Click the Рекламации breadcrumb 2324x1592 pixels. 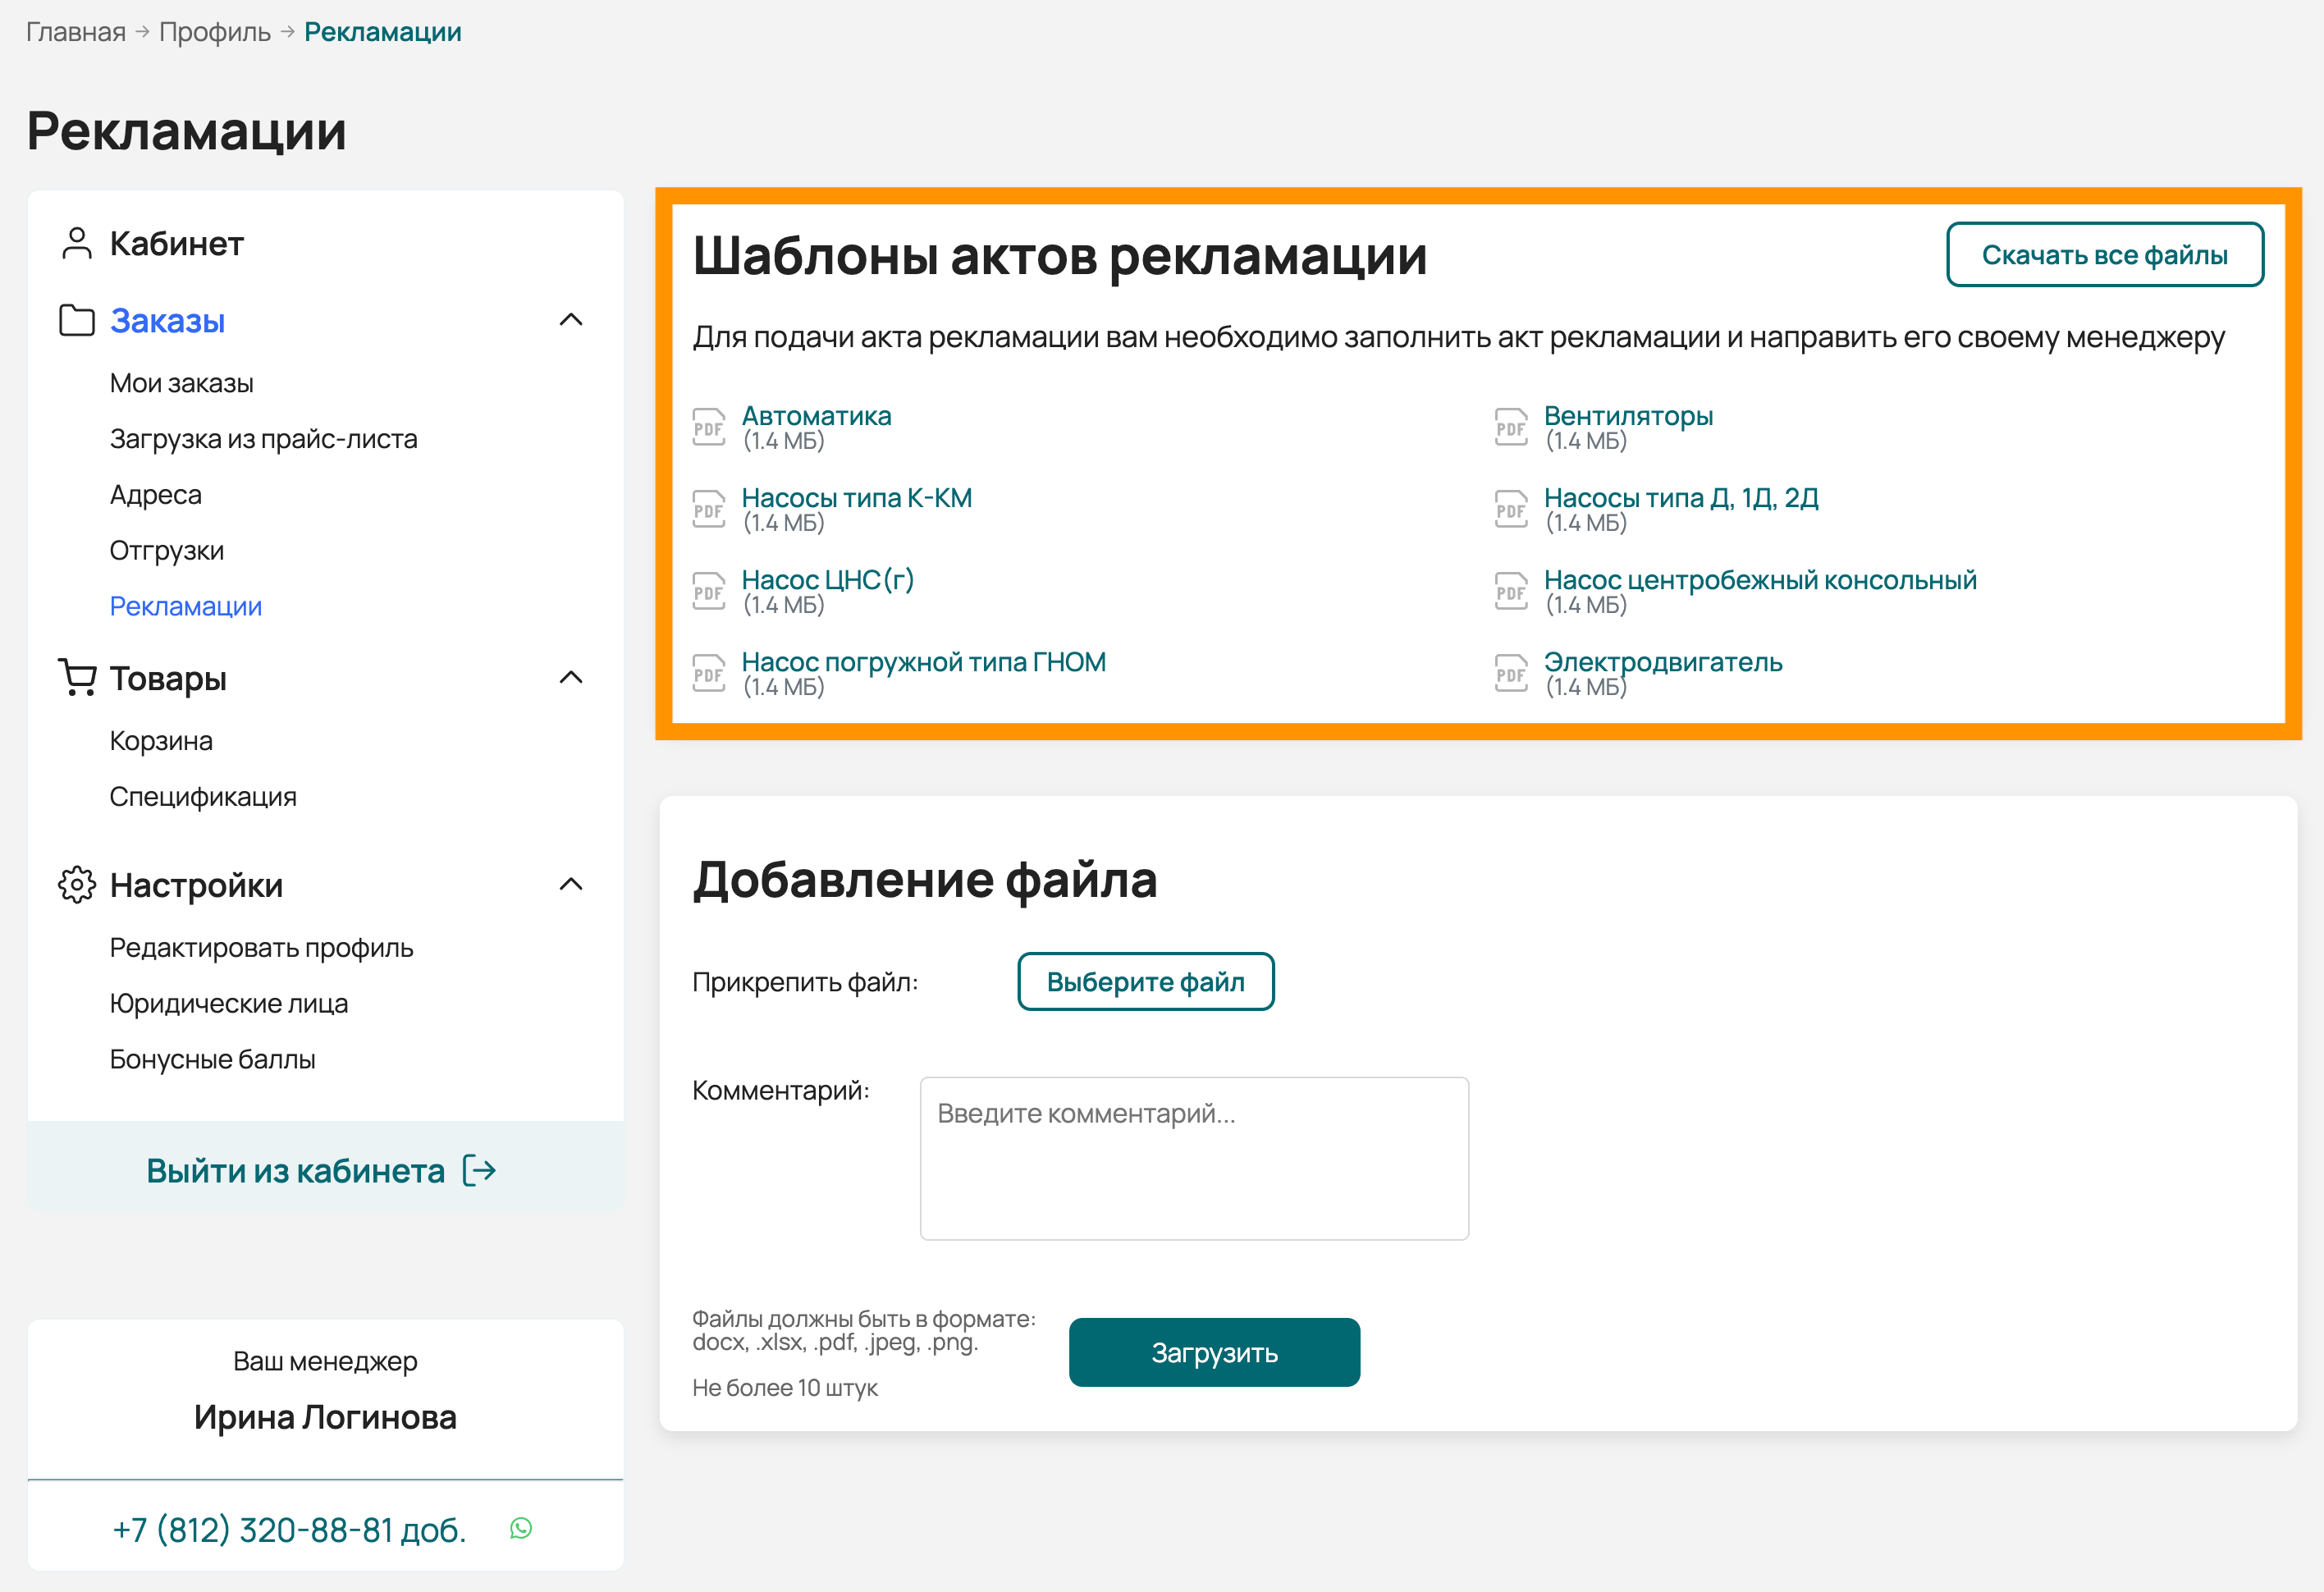coord(383,32)
